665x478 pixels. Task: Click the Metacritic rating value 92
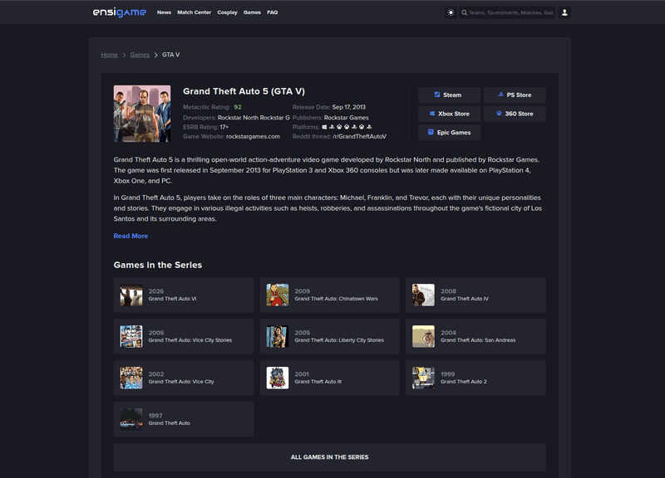coord(238,107)
